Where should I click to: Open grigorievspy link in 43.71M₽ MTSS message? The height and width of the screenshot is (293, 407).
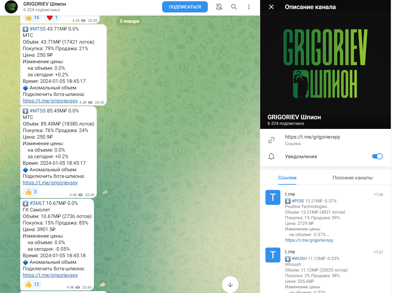50,101
